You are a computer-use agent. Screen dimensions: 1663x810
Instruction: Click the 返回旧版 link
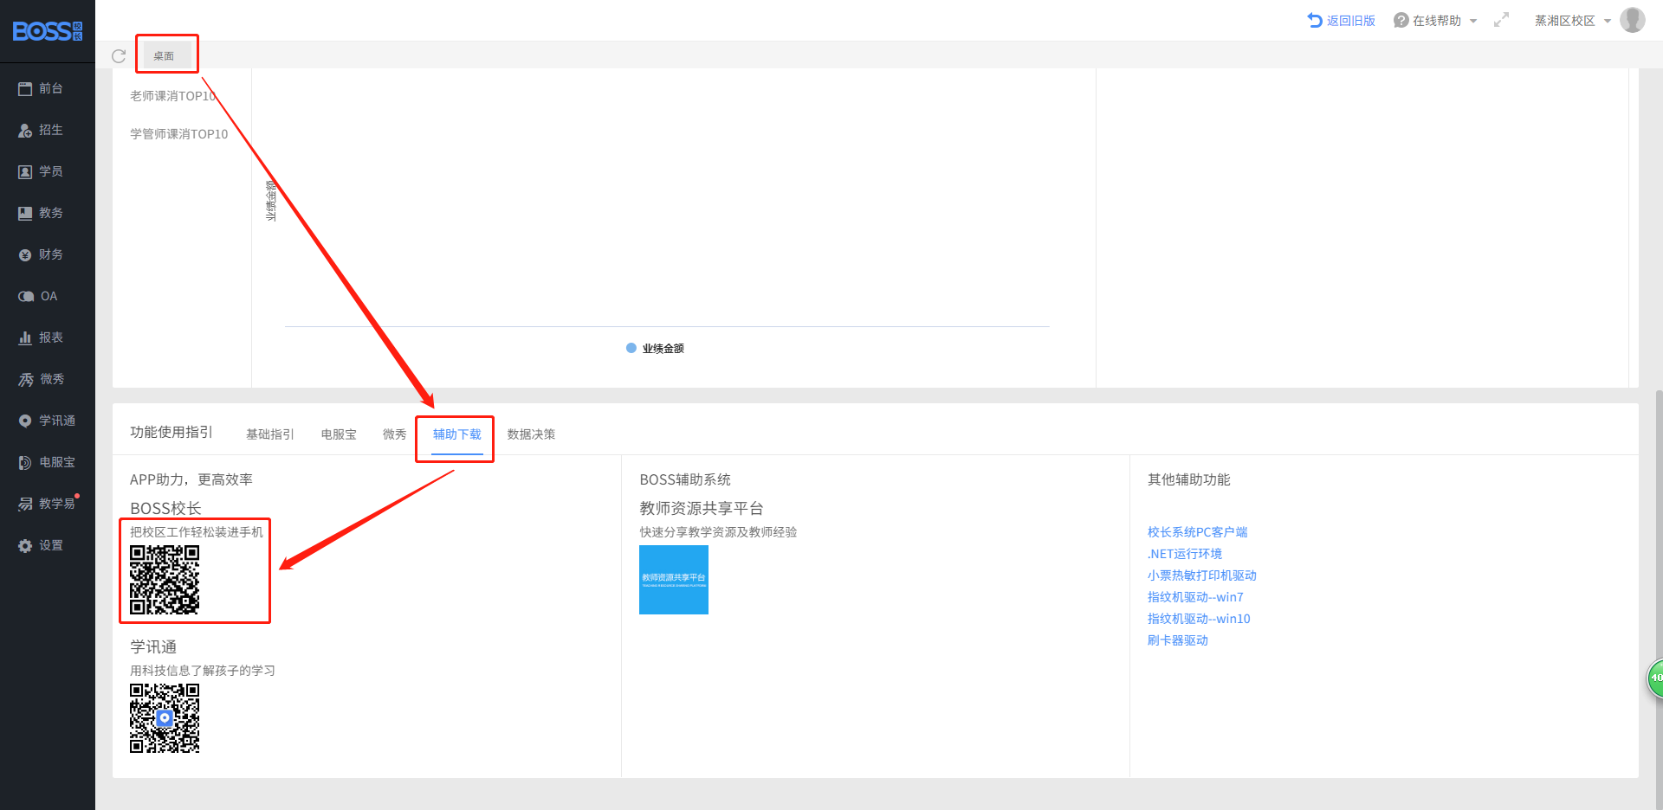[1351, 21]
